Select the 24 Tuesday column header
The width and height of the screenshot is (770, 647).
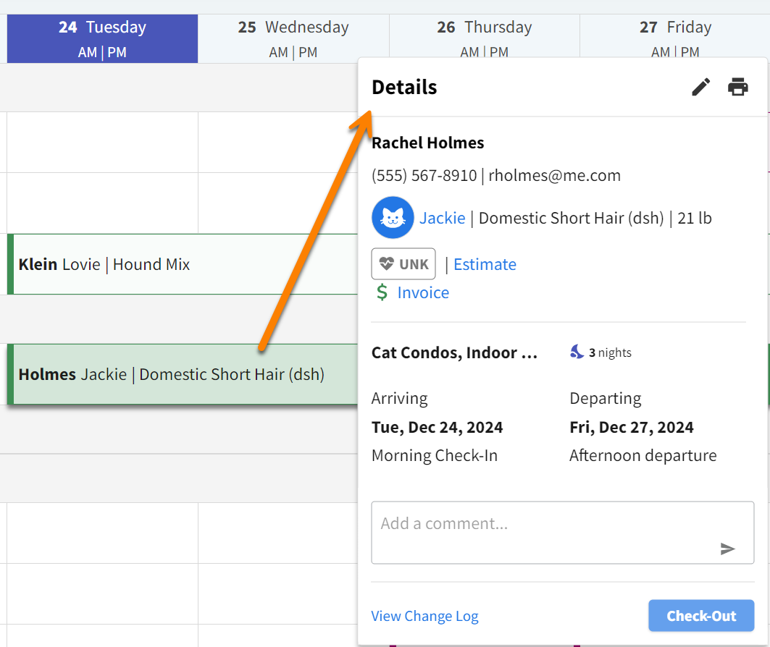(x=102, y=28)
